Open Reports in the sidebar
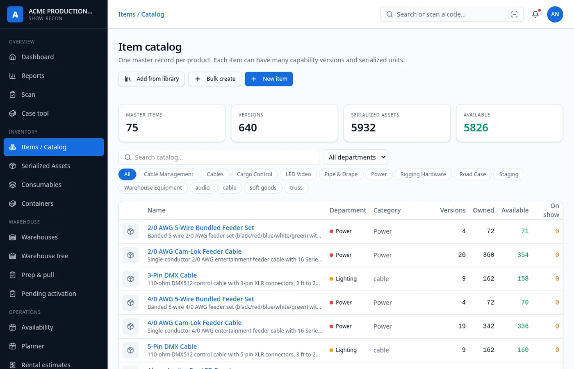 [x=54, y=76]
